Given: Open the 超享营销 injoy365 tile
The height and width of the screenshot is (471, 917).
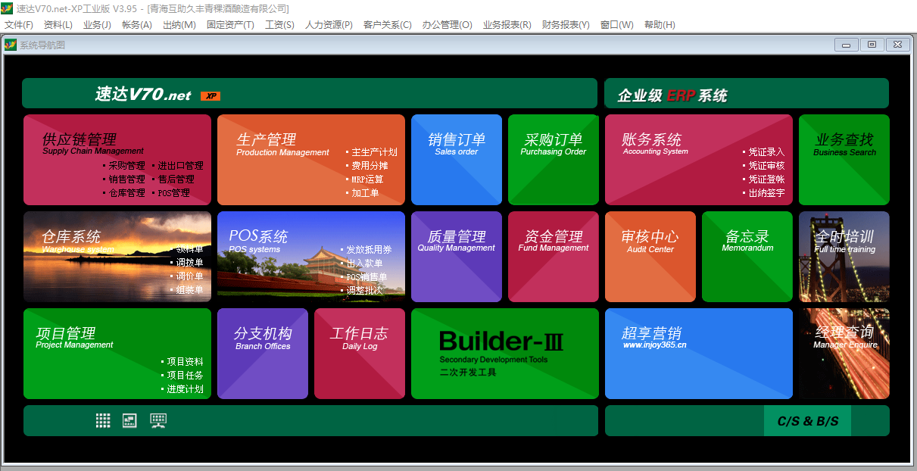Looking at the screenshot, I should tap(699, 354).
